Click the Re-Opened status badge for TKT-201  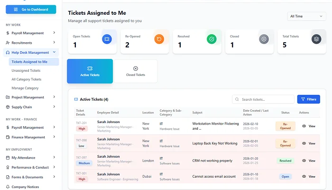285,126
